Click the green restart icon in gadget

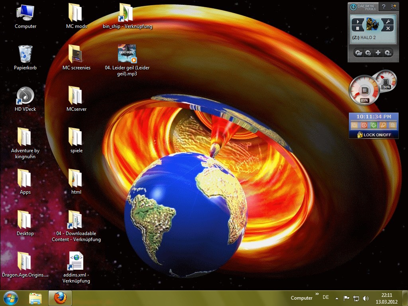374,125
